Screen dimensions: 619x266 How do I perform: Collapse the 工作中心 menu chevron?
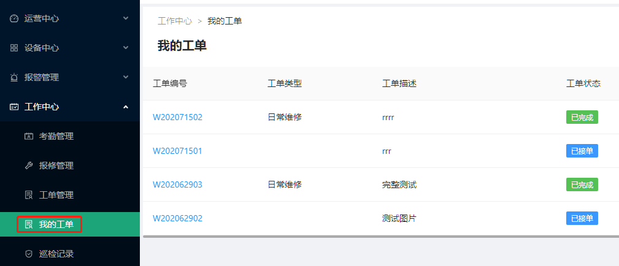[126, 107]
